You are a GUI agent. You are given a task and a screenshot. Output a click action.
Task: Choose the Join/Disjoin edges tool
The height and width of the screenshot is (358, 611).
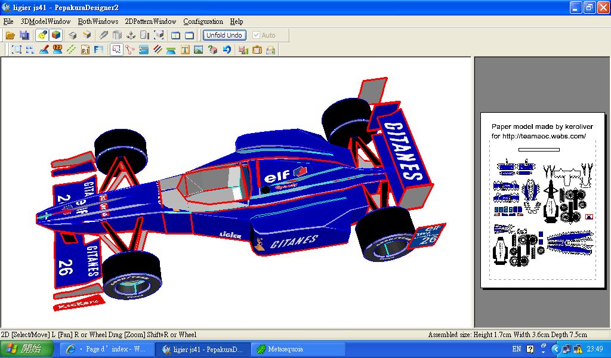130,50
